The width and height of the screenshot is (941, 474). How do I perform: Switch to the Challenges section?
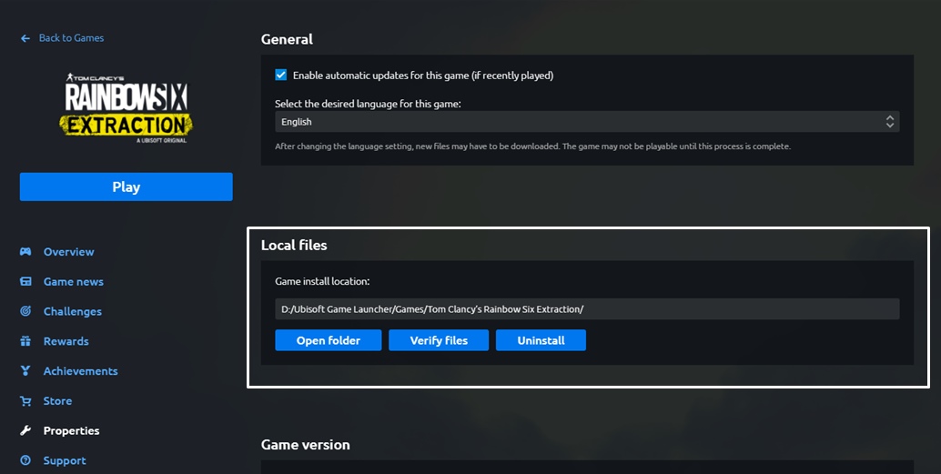(x=73, y=311)
